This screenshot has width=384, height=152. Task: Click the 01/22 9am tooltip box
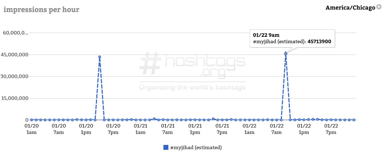tap(292, 38)
